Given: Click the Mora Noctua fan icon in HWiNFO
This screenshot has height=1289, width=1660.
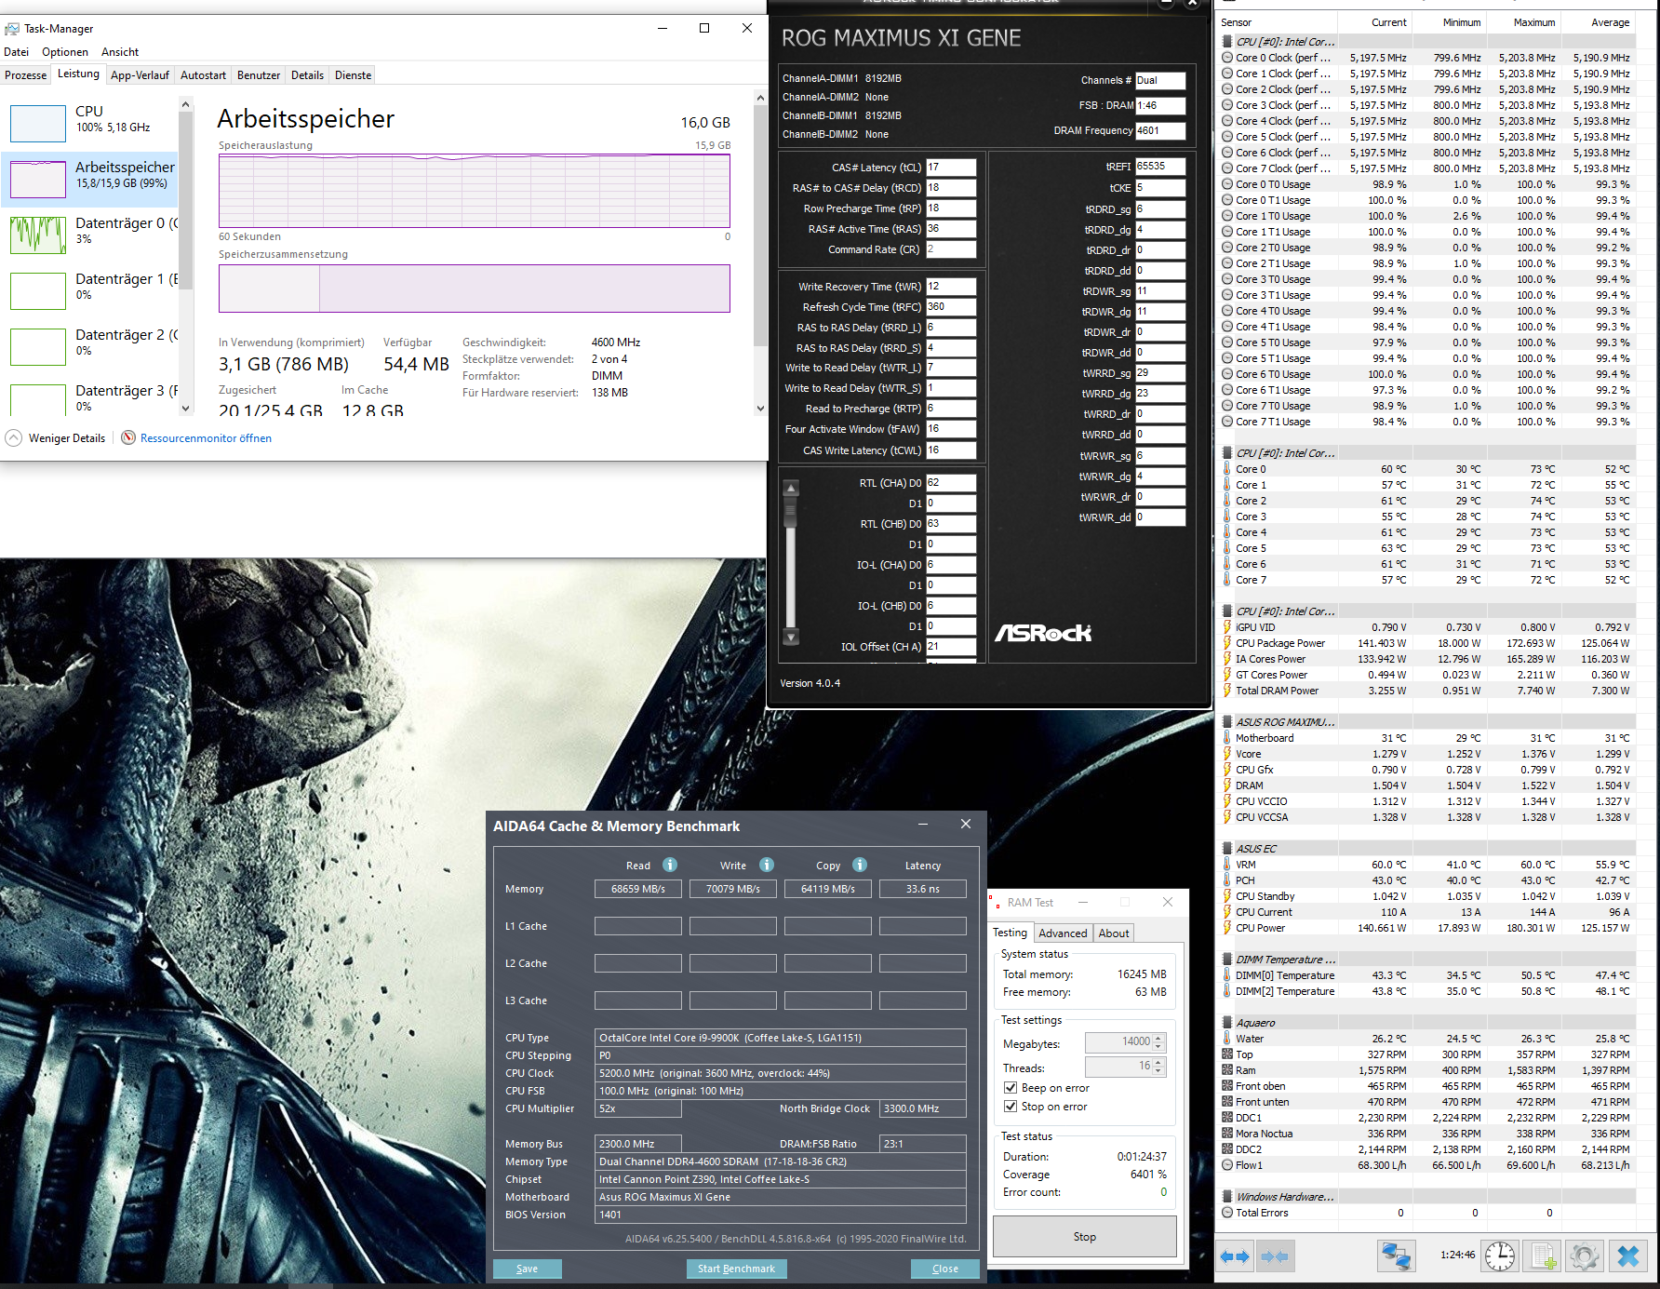Looking at the screenshot, I should click(1227, 1134).
